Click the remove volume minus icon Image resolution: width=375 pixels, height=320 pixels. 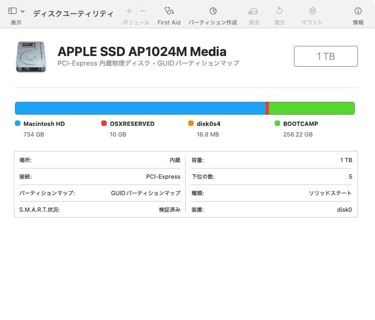(x=143, y=11)
